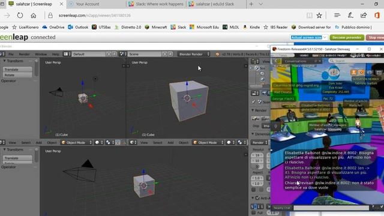Click world globe icon in Blender outliner

(x=262, y=79)
